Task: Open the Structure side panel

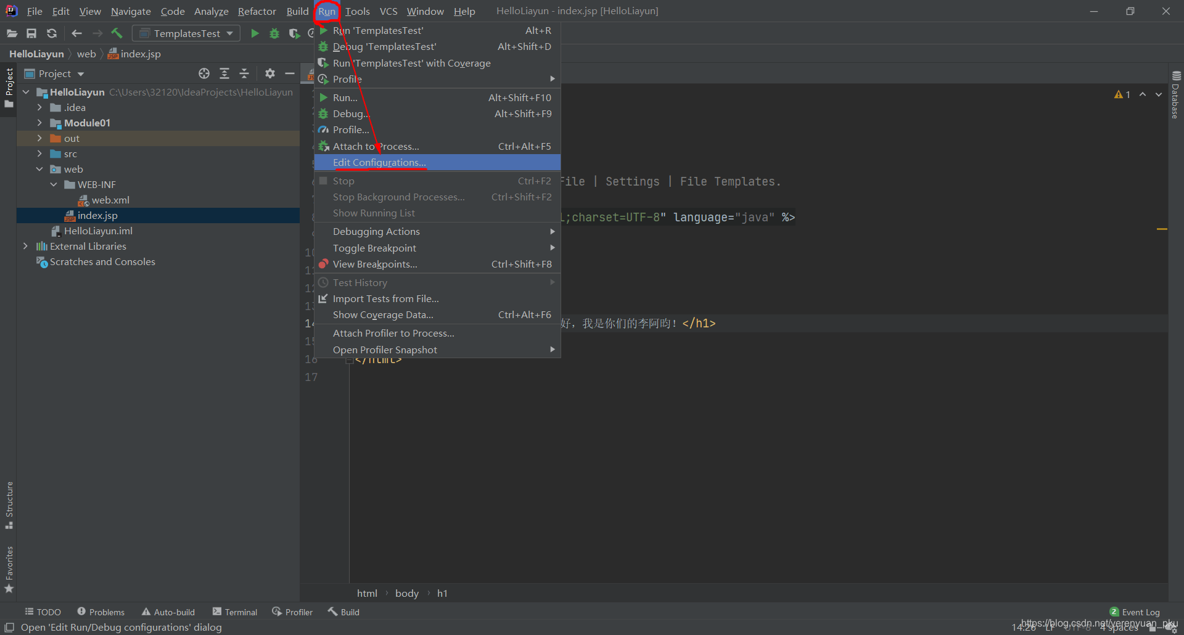Action: (9, 505)
